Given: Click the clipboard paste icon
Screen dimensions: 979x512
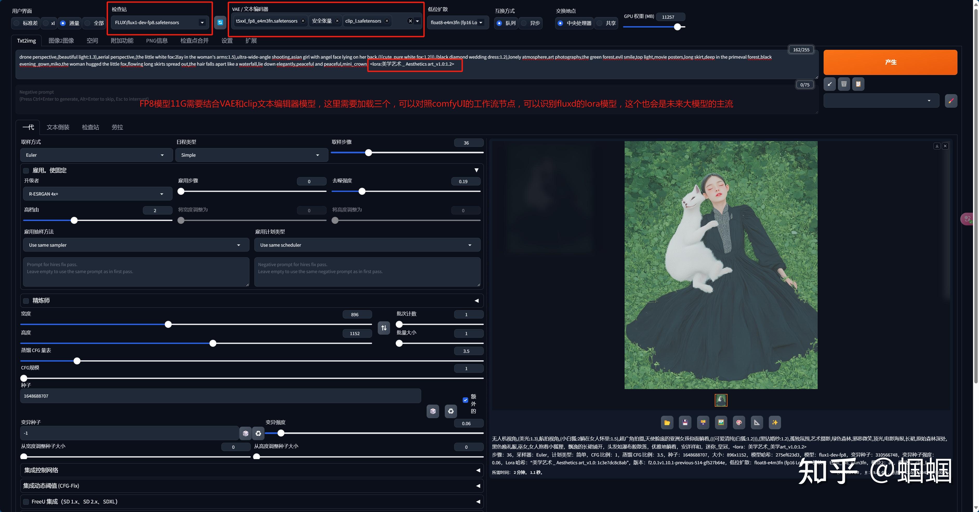Looking at the screenshot, I should click(858, 84).
